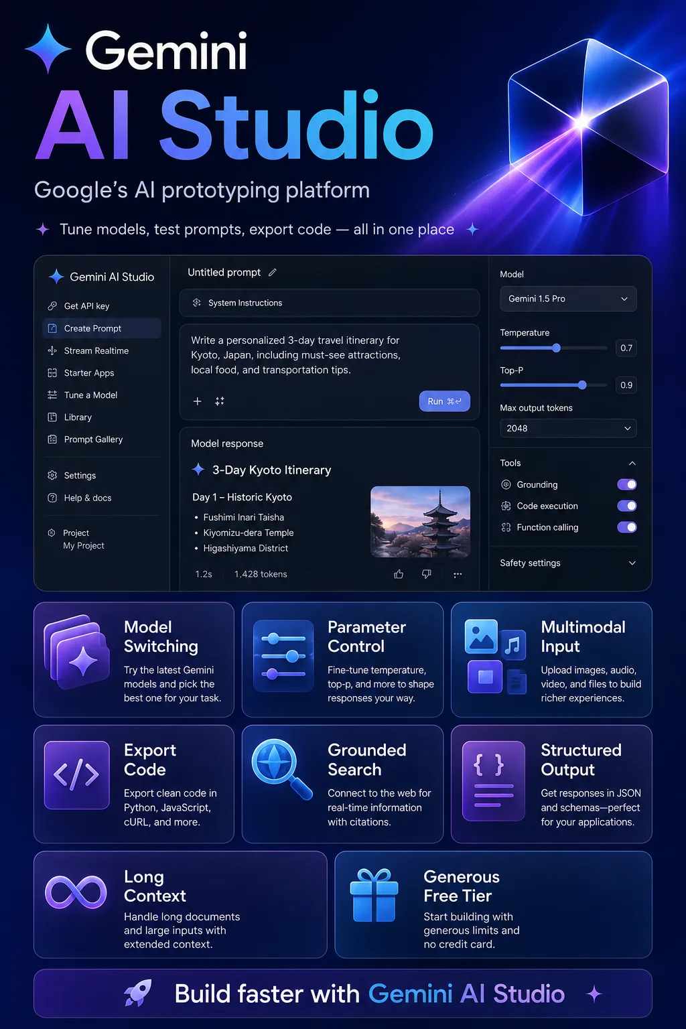Open Get API key in sidebar
The height and width of the screenshot is (1029, 686).
102,306
